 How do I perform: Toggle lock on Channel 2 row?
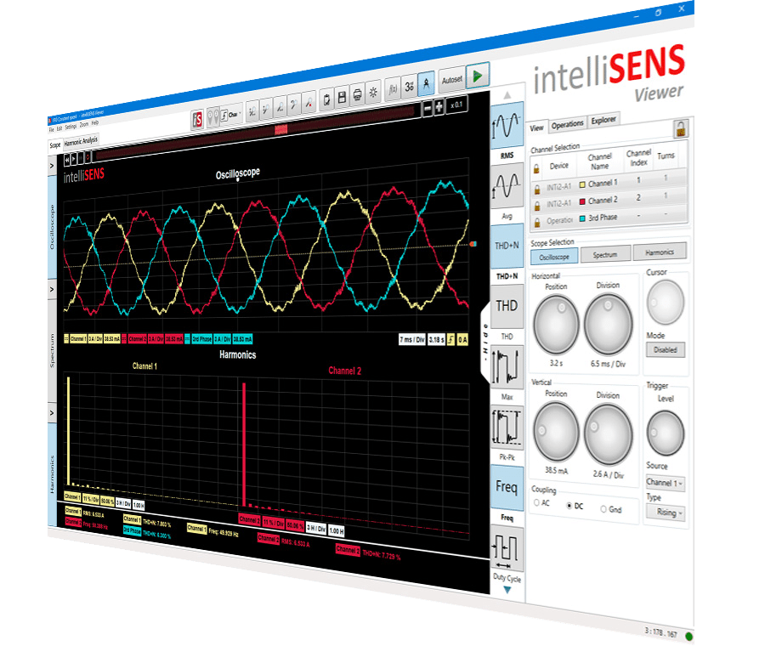537,206
